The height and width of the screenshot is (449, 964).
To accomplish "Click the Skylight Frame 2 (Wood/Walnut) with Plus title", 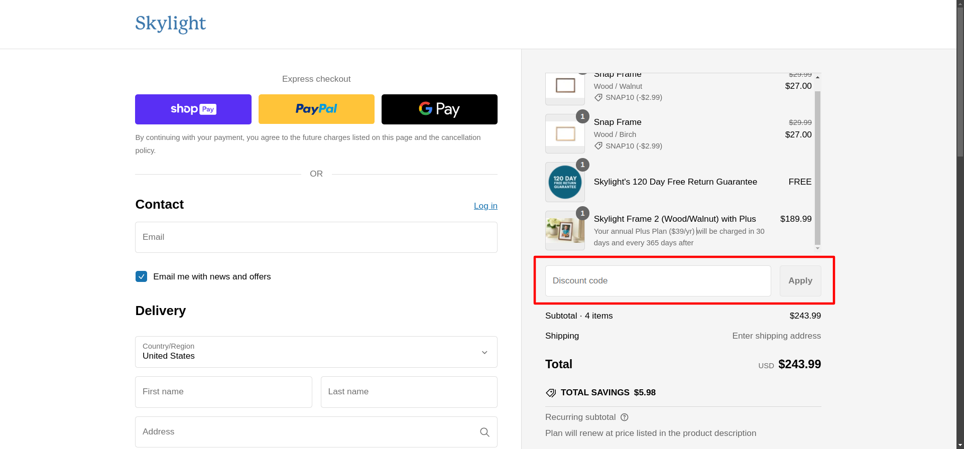I will pyautogui.click(x=675, y=219).
